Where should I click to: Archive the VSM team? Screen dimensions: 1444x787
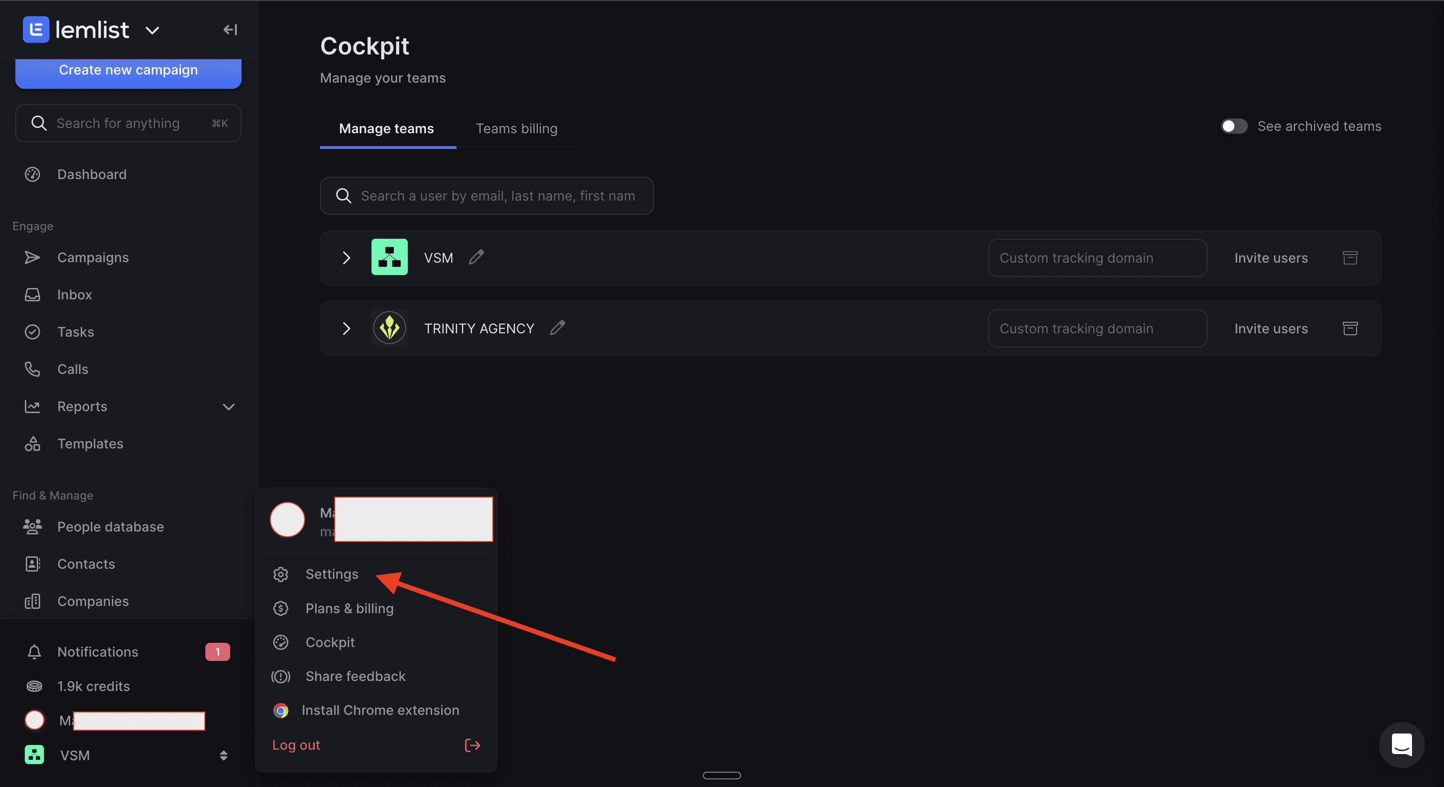pyautogui.click(x=1350, y=258)
